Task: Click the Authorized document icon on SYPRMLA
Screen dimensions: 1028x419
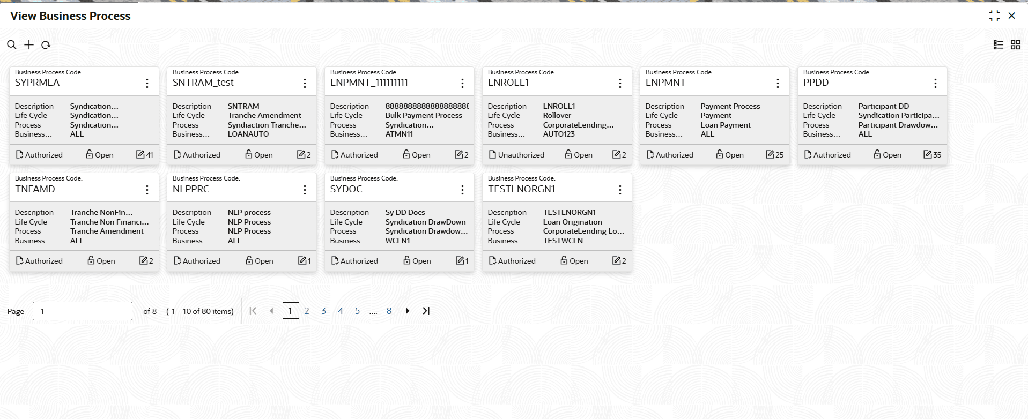Action: pos(19,154)
